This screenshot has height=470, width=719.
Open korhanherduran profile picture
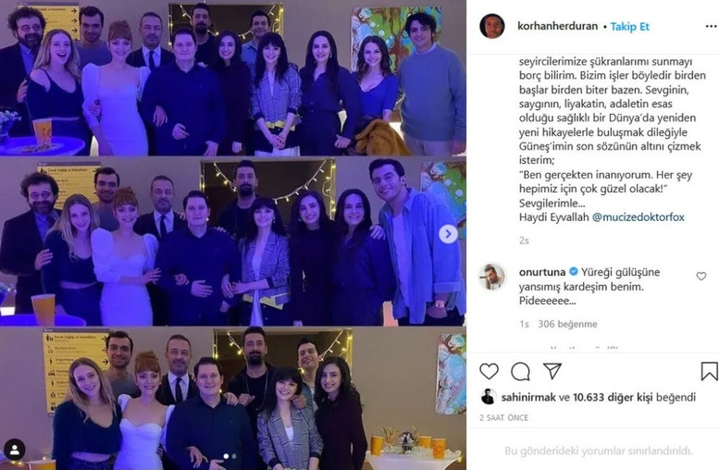492,26
